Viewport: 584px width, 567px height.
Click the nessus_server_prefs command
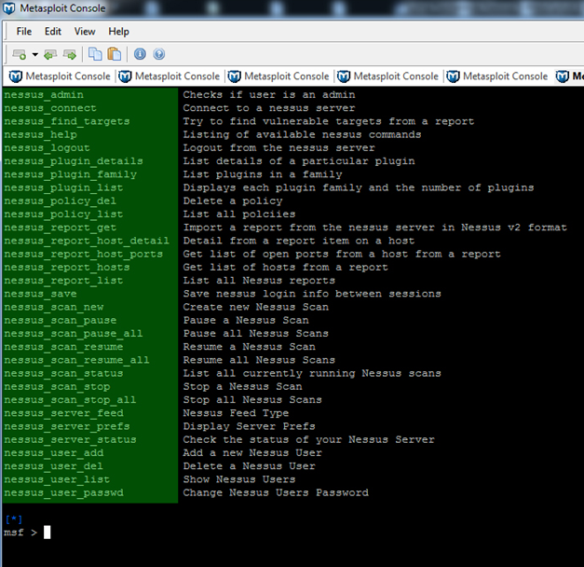click(x=67, y=426)
